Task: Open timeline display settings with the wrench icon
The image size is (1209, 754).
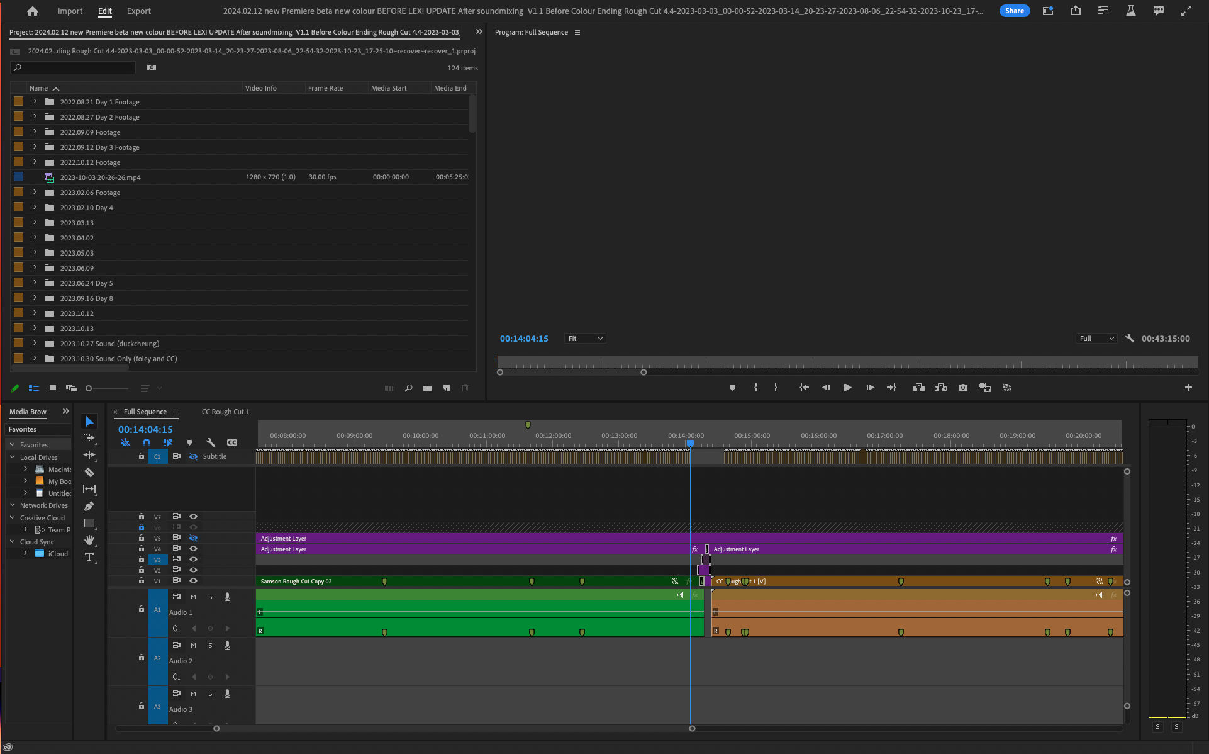Action: coord(211,442)
